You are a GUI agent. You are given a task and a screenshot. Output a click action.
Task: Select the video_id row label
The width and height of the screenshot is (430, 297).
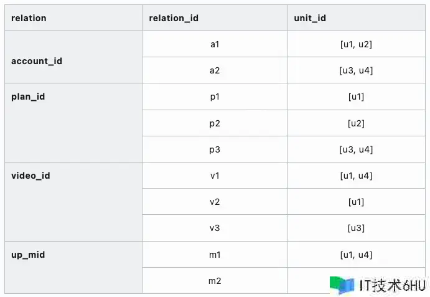point(30,176)
